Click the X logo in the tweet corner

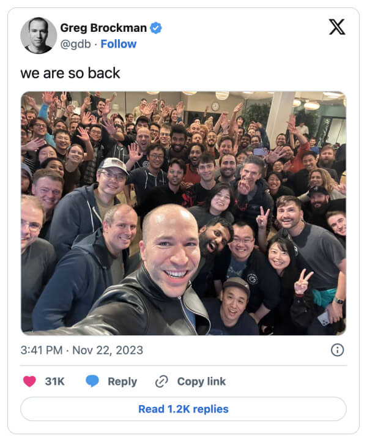[x=336, y=27]
